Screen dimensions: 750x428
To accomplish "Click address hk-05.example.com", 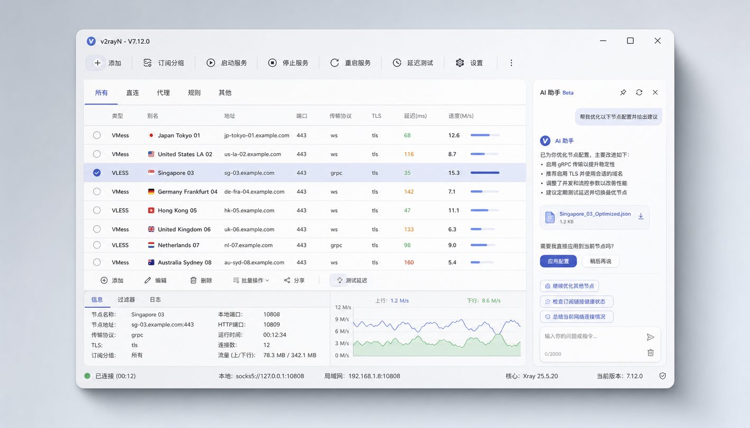I will coord(249,210).
